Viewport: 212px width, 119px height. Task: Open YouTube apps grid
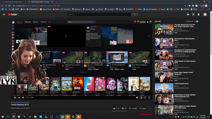193,15
